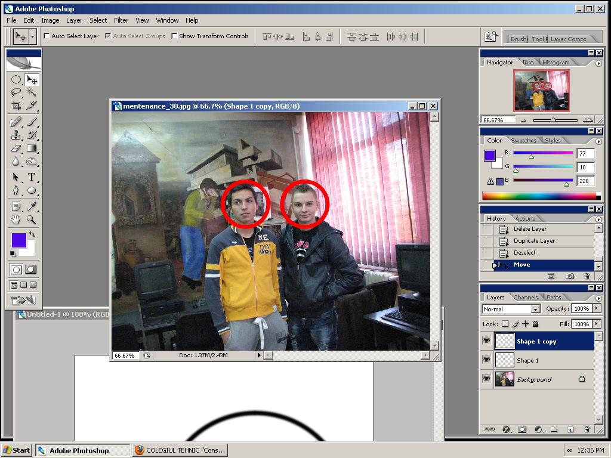The width and height of the screenshot is (611, 458).
Task: Open the Filter menu
Action: [121, 20]
